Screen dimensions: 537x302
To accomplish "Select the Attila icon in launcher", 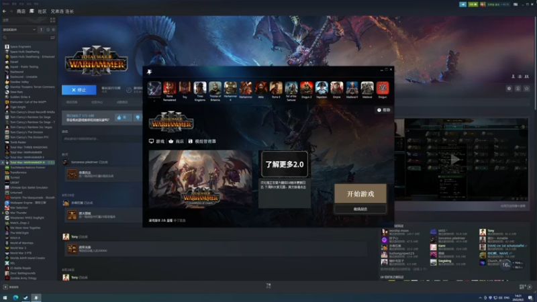I will [x=260, y=88].
